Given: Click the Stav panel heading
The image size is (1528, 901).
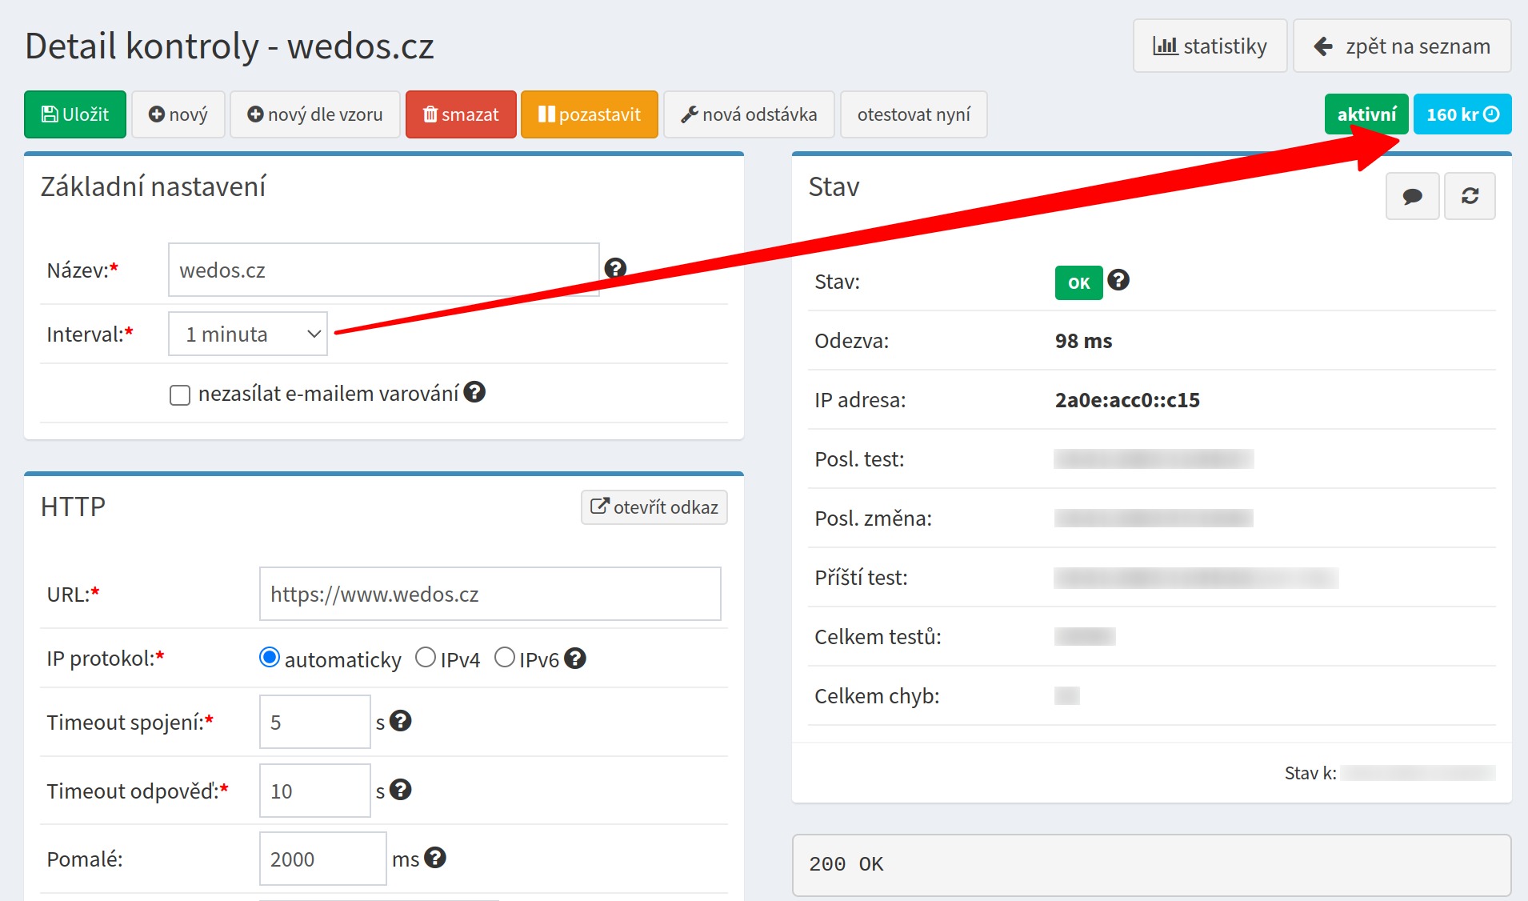Looking at the screenshot, I should 834,186.
